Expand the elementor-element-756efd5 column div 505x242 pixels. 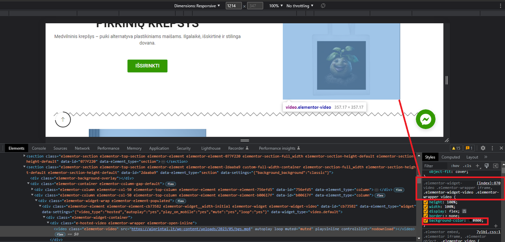[32, 190]
